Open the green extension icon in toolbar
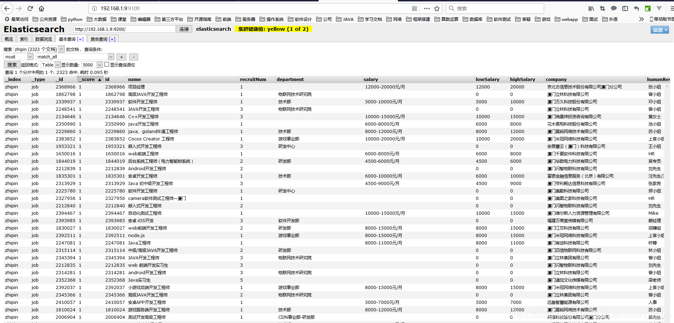The height and width of the screenshot is (323, 674). click(648, 8)
